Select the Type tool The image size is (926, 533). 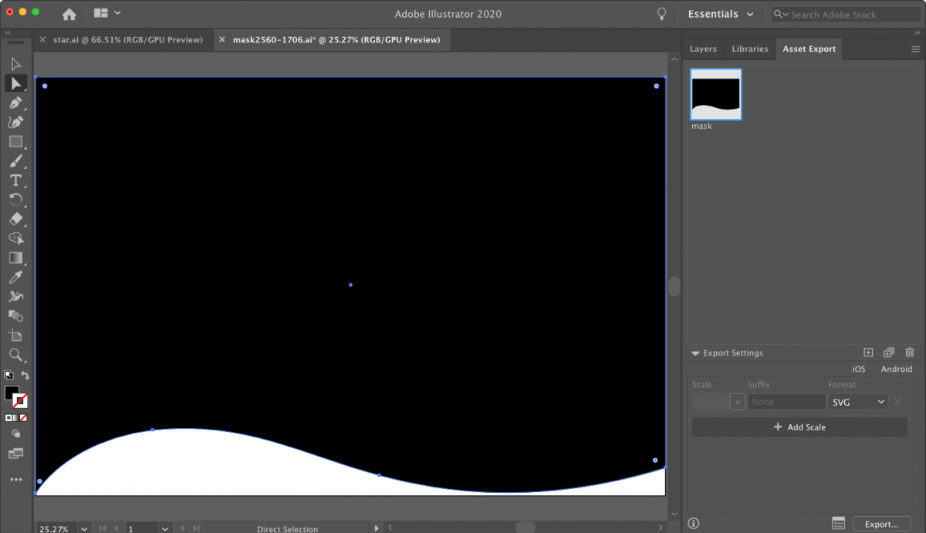tap(15, 180)
